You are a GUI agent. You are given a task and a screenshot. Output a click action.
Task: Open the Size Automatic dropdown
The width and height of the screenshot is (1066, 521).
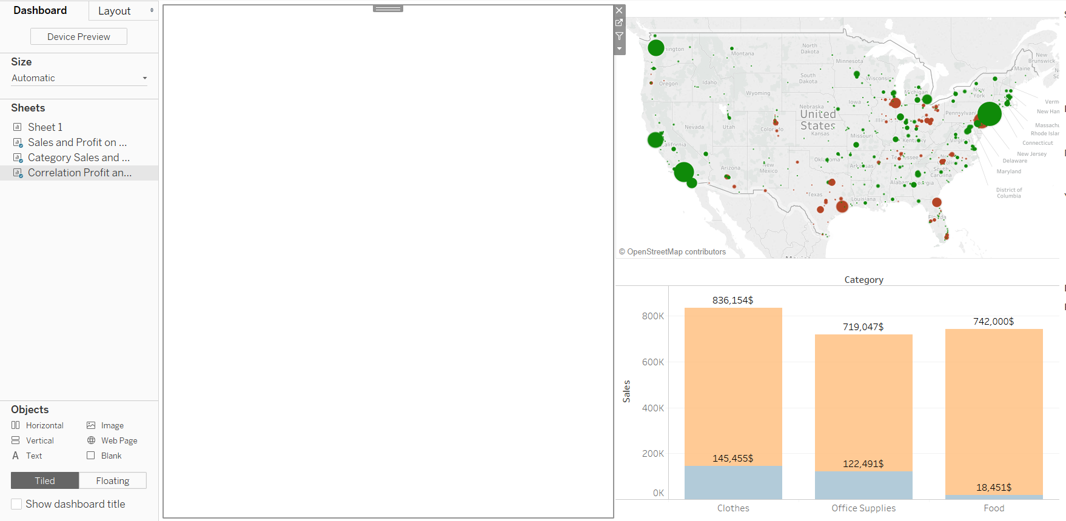point(79,78)
